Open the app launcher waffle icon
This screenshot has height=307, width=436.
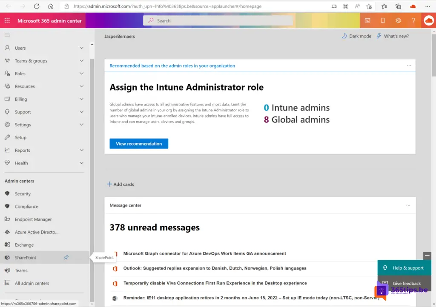7,20
